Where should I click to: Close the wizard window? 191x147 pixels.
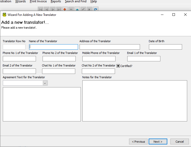click(185, 15)
